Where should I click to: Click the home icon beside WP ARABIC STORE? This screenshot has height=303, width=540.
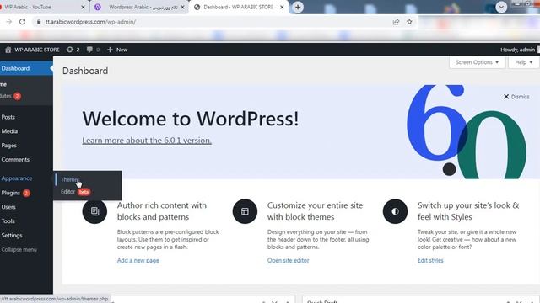pyautogui.click(x=8, y=50)
